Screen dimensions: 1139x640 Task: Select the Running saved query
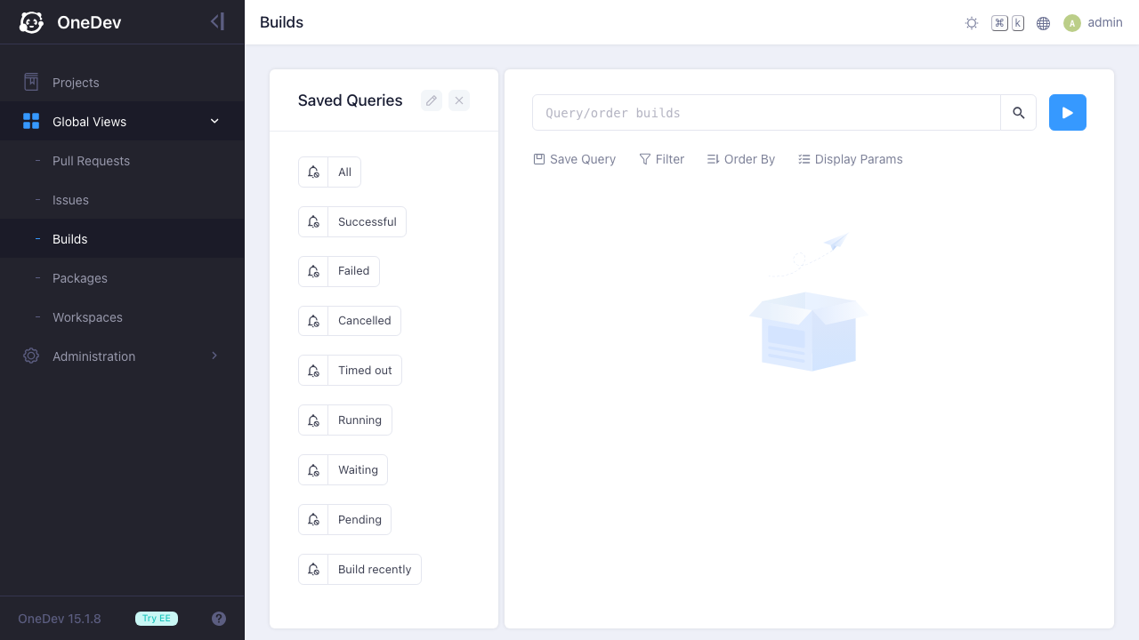click(360, 420)
